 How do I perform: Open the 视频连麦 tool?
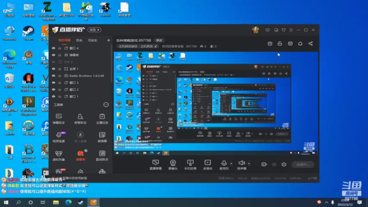(59, 137)
